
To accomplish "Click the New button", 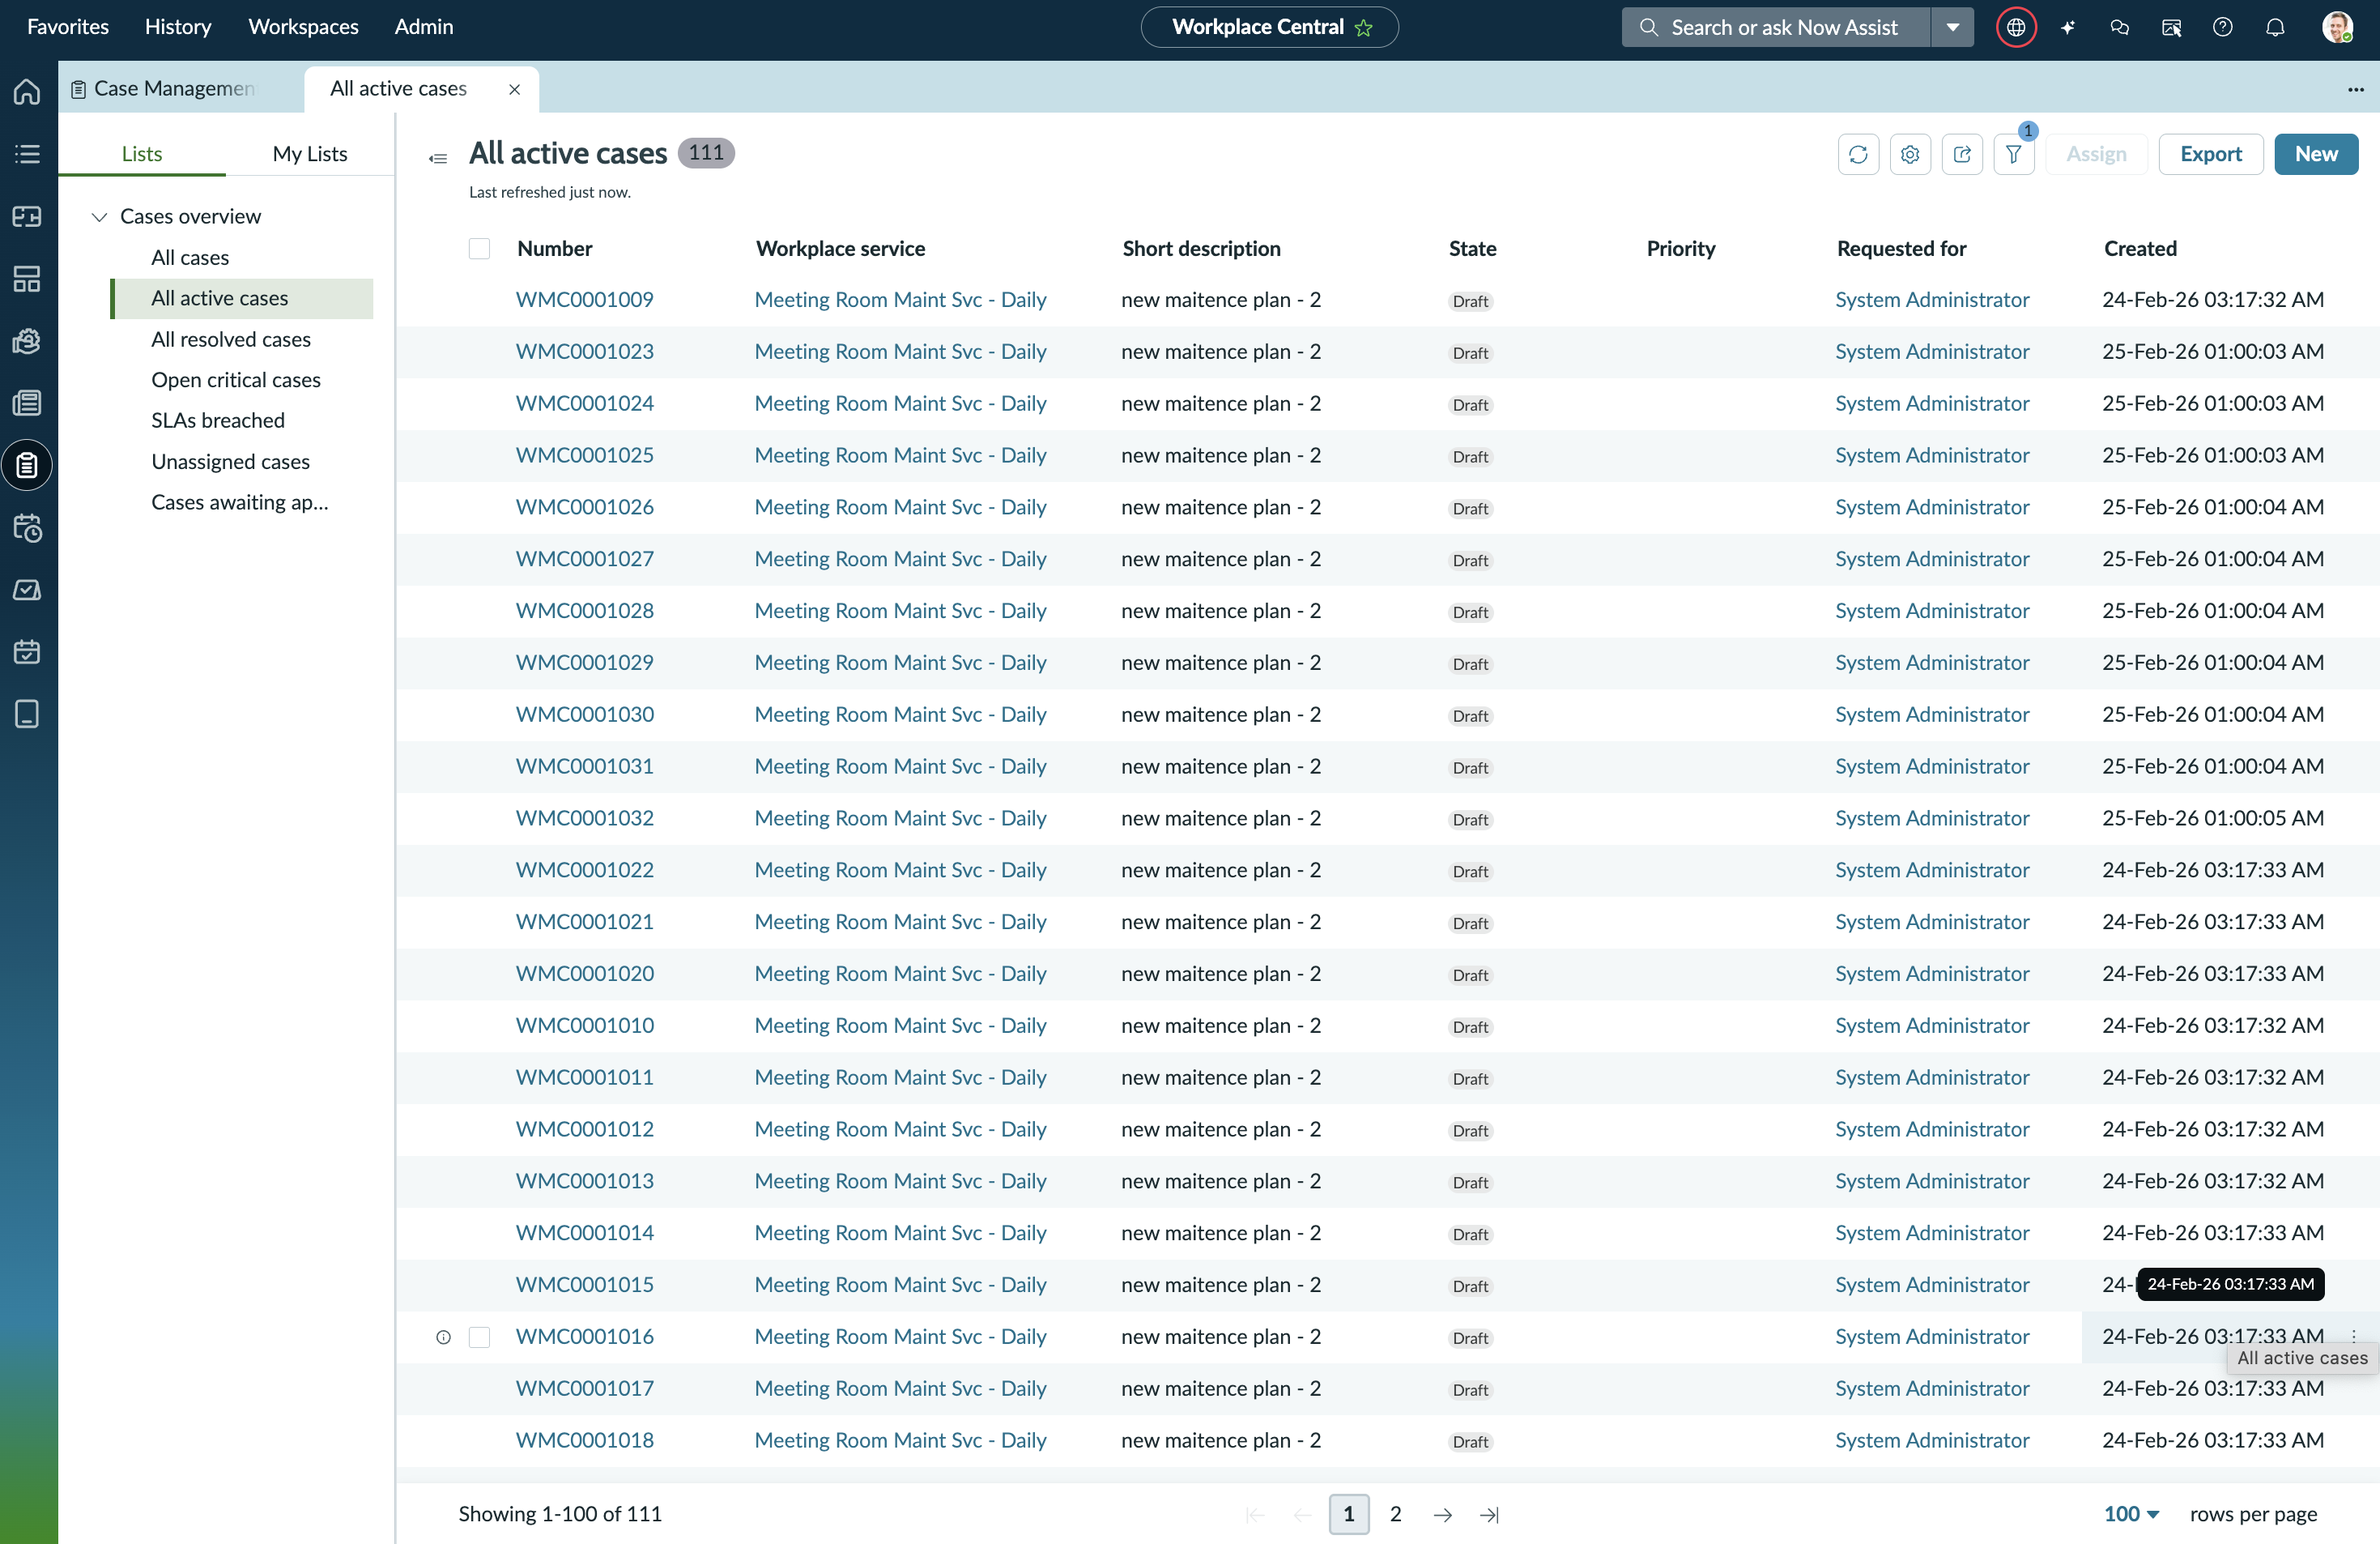I will [x=2316, y=154].
